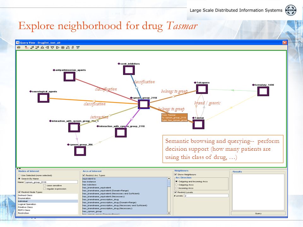Select the interaction_with_cpnum_group_2118 node box
Viewport: 303px width, 227px height.
coord(121,133)
